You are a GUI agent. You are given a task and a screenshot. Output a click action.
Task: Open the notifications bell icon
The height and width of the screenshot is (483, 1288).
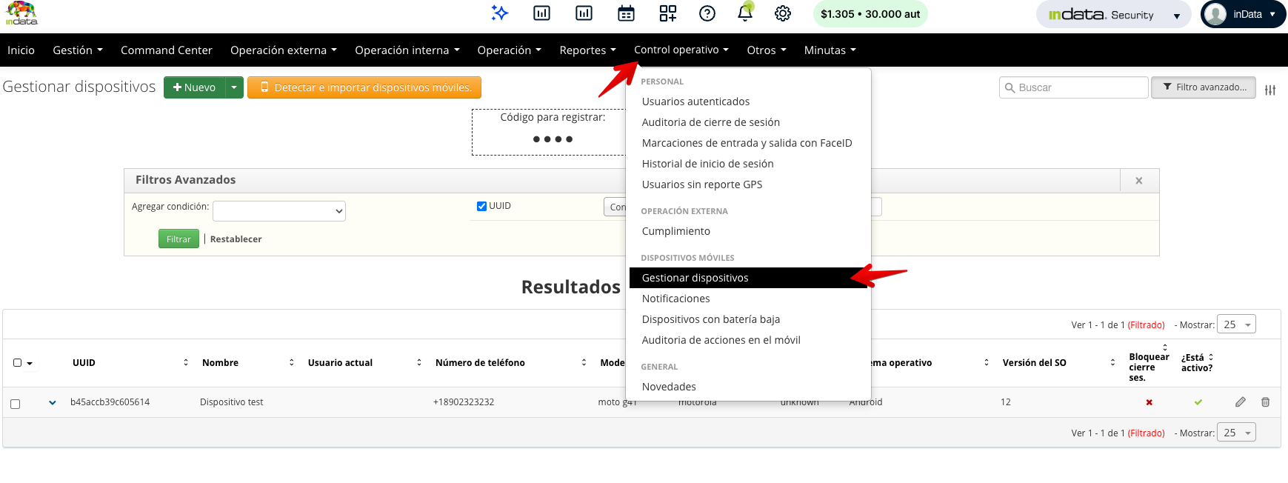pyautogui.click(x=745, y=13)
